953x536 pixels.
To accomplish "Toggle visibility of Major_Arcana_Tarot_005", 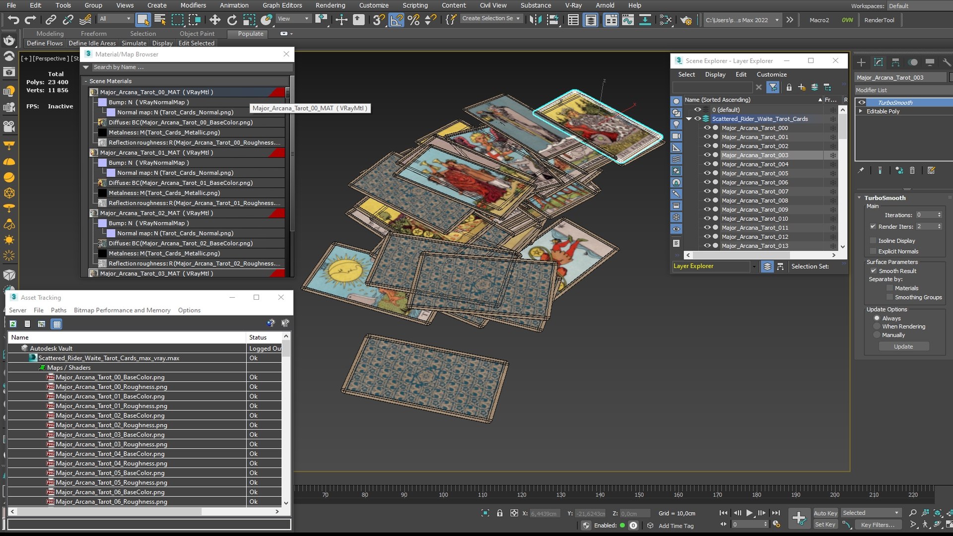I will (707, 173).
